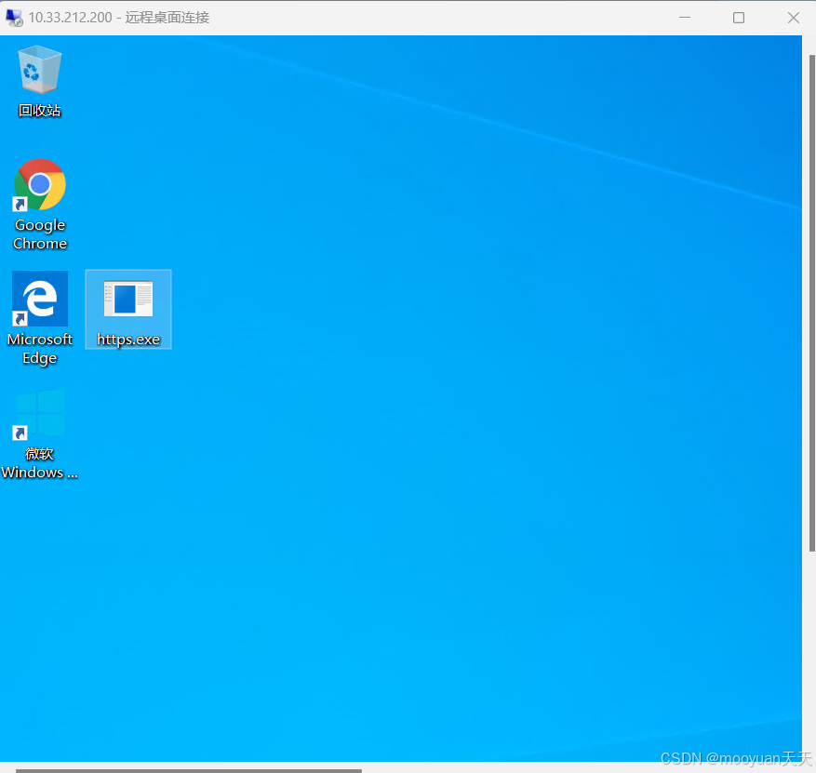Click the horizontal scrollbar at the bottom

click(188, 770)
